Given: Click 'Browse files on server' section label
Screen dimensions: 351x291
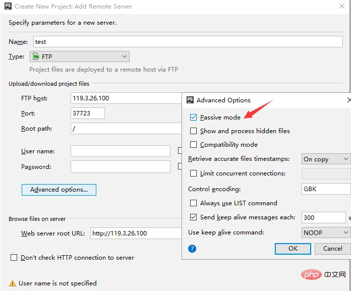Looking at the screenshot, I should [37, 219].
